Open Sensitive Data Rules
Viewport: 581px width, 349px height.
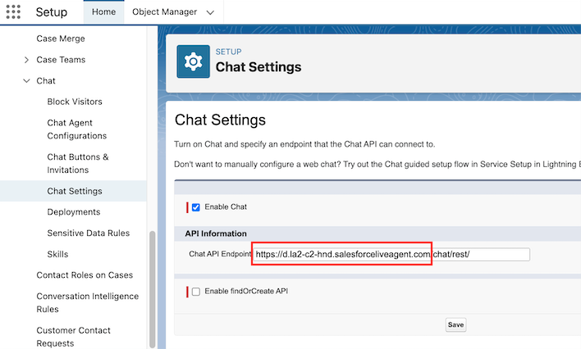(88, 233)
